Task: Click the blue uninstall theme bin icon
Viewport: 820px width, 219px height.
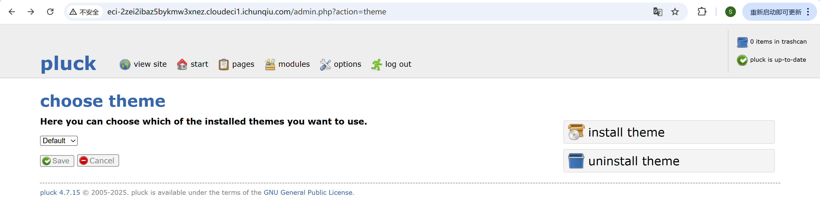Action: (576, 161)
